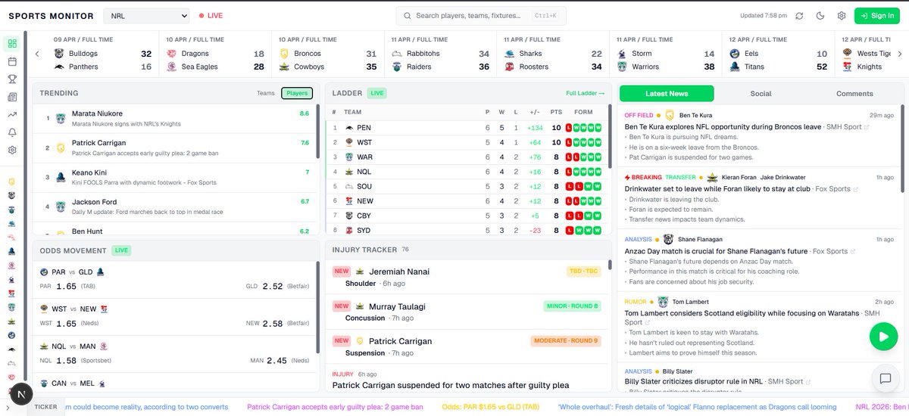The height and width of the screenshot is (416, 909).
Task: Click the round N logo button
Action: coord(20,395)
